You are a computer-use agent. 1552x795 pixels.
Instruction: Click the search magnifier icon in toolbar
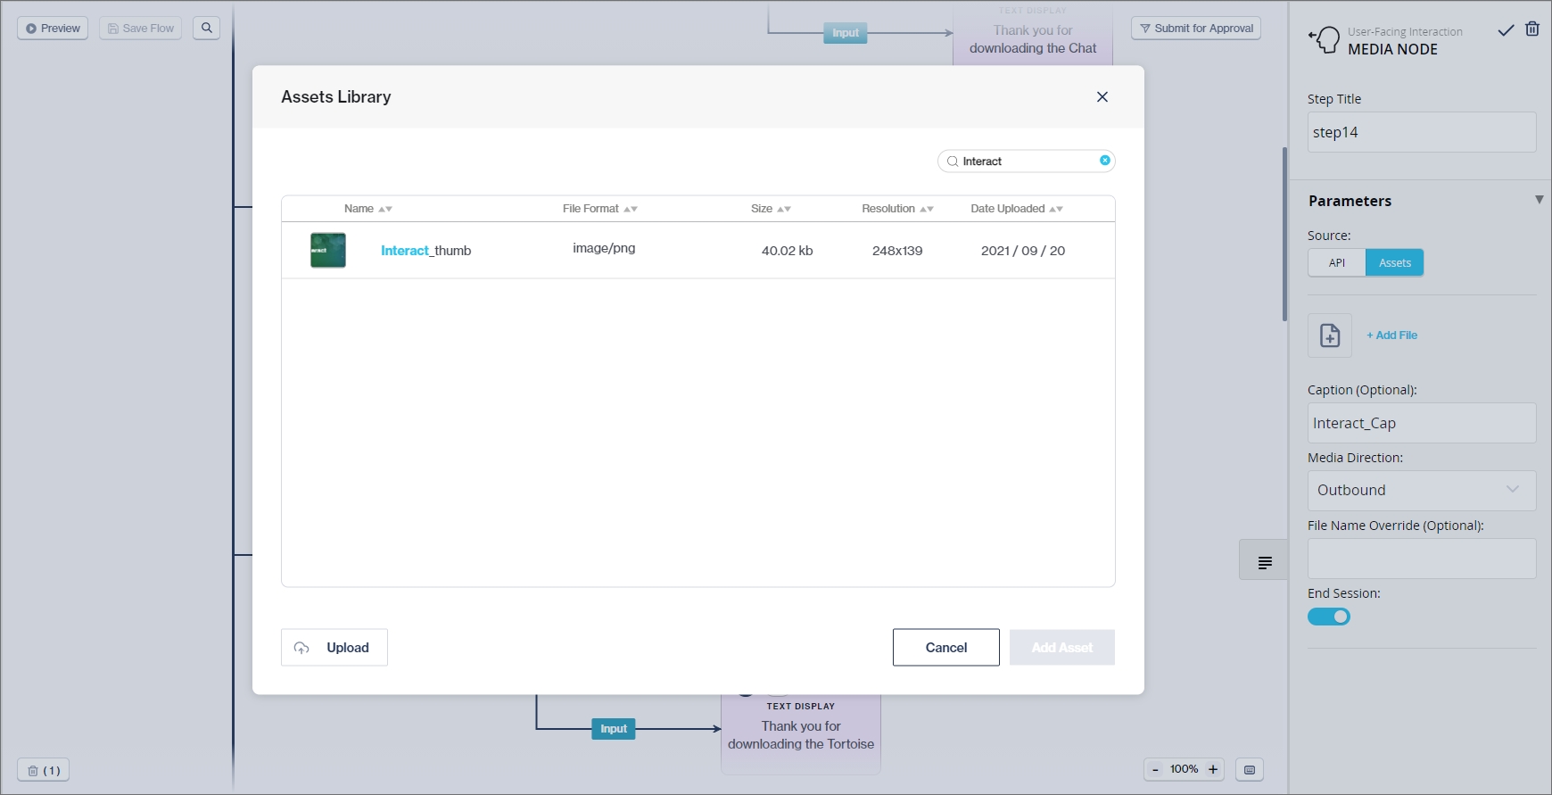207,29
